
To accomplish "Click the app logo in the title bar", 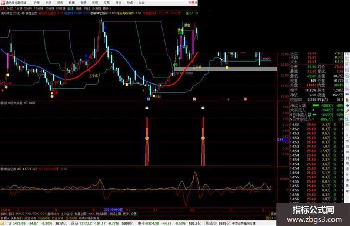I will tap(3, 3).
